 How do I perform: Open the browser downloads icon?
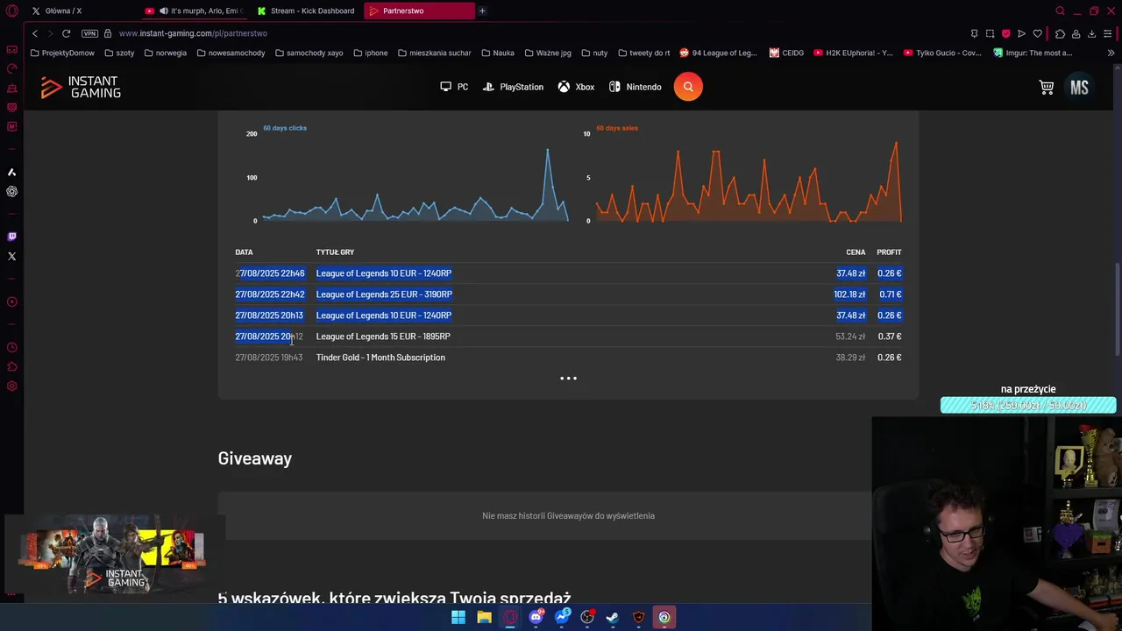tap(1091, 33)
